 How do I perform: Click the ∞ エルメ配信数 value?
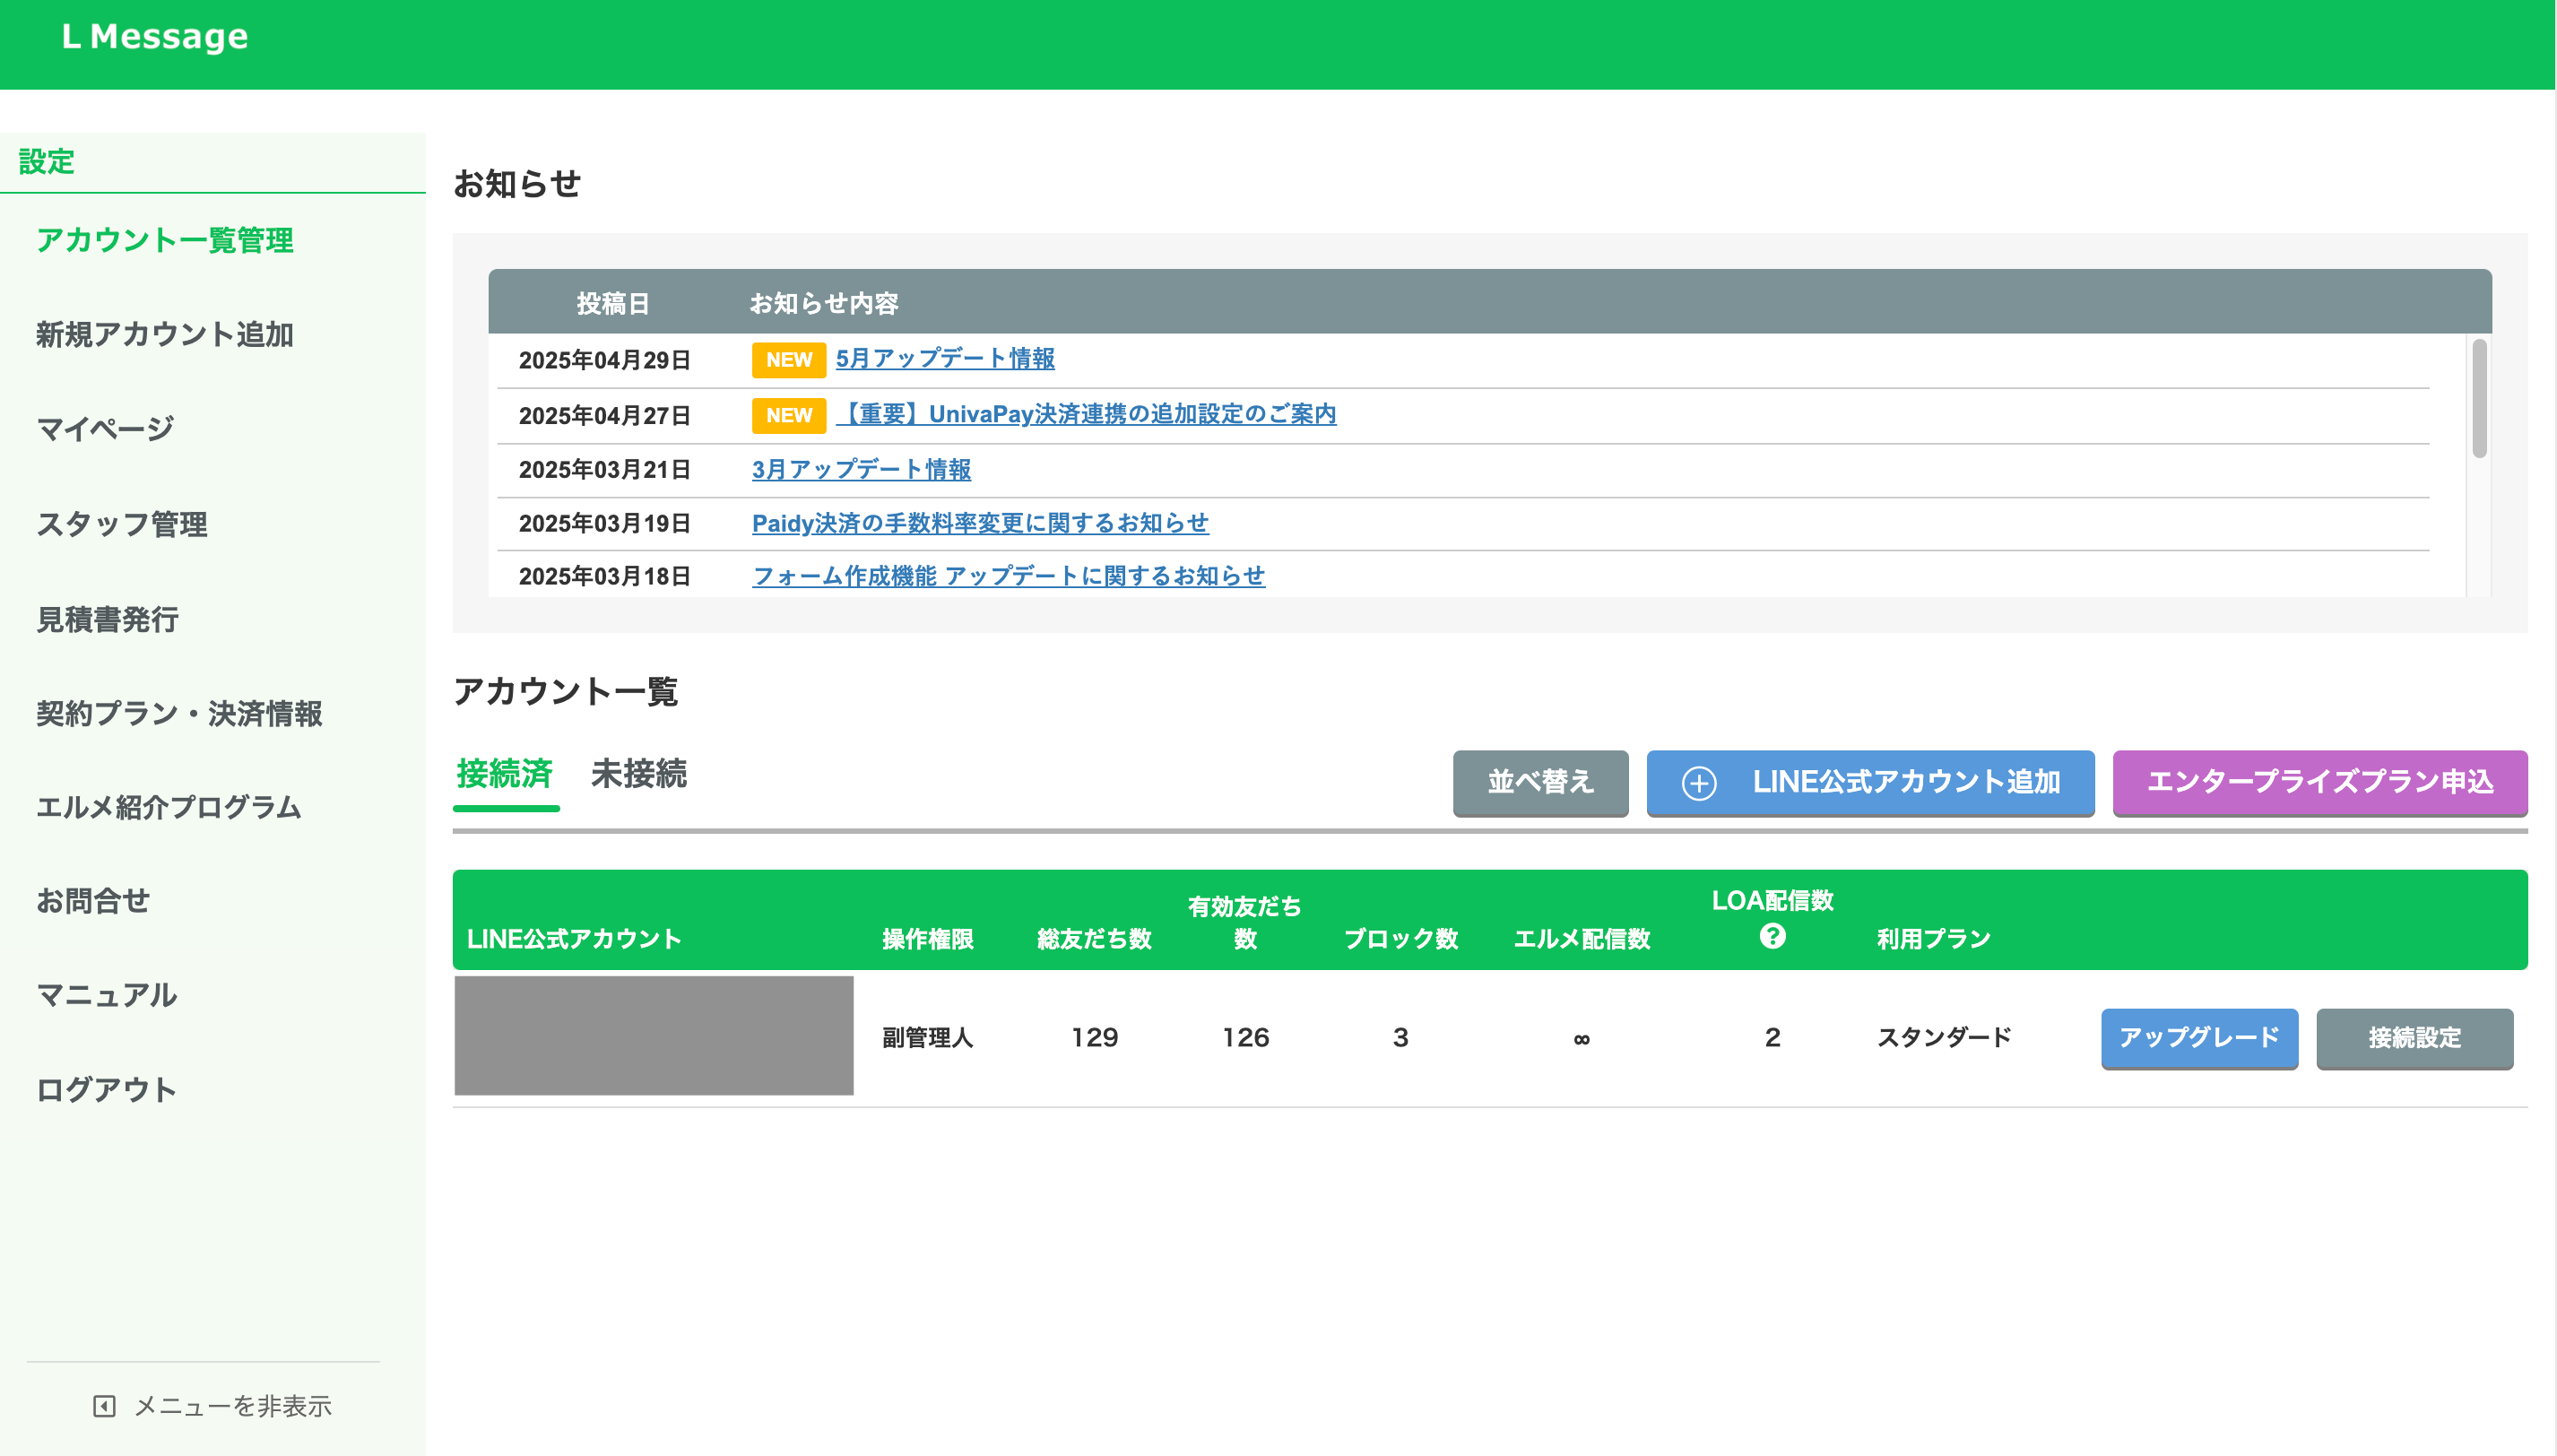click(x=1581, y=1039)
